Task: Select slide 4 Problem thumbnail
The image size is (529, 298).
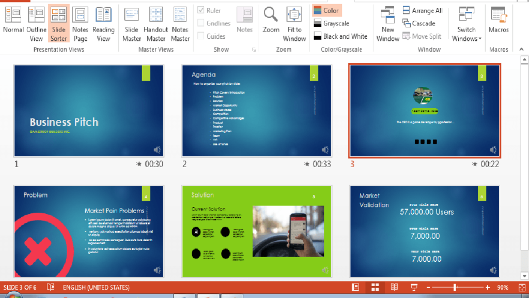Action: [x=89, y=231]
